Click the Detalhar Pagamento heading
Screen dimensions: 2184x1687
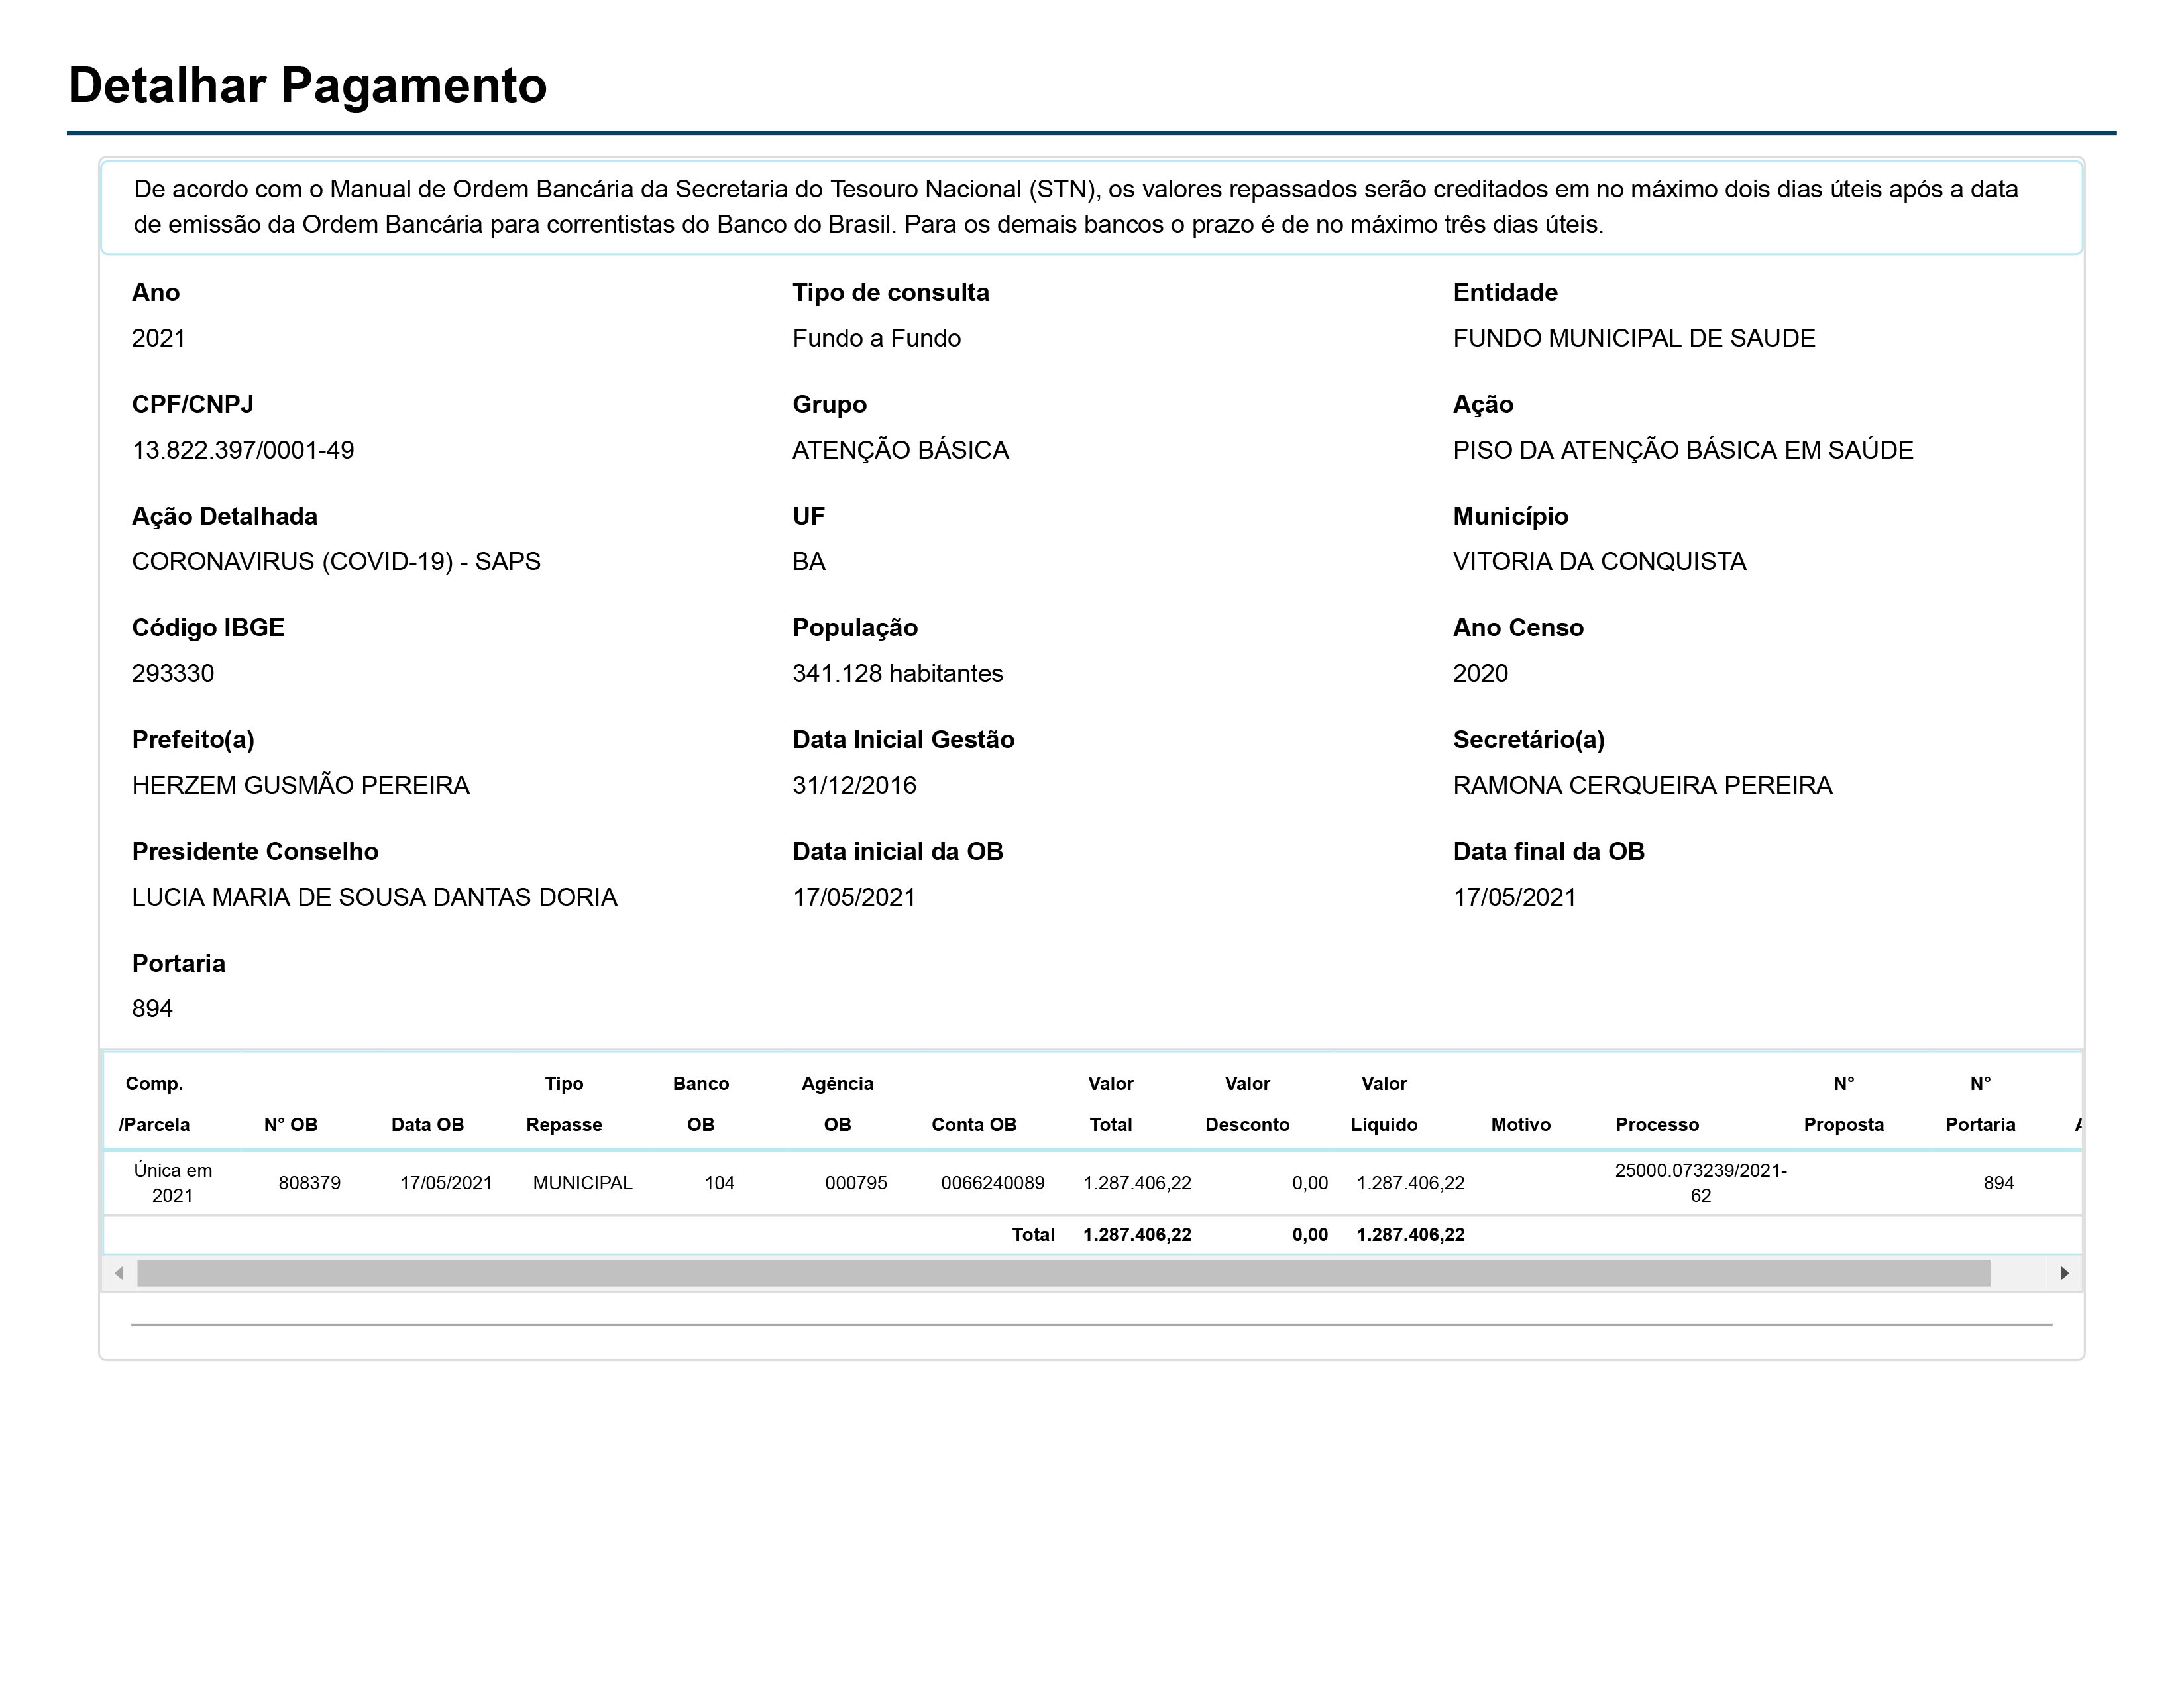(307, 85)
